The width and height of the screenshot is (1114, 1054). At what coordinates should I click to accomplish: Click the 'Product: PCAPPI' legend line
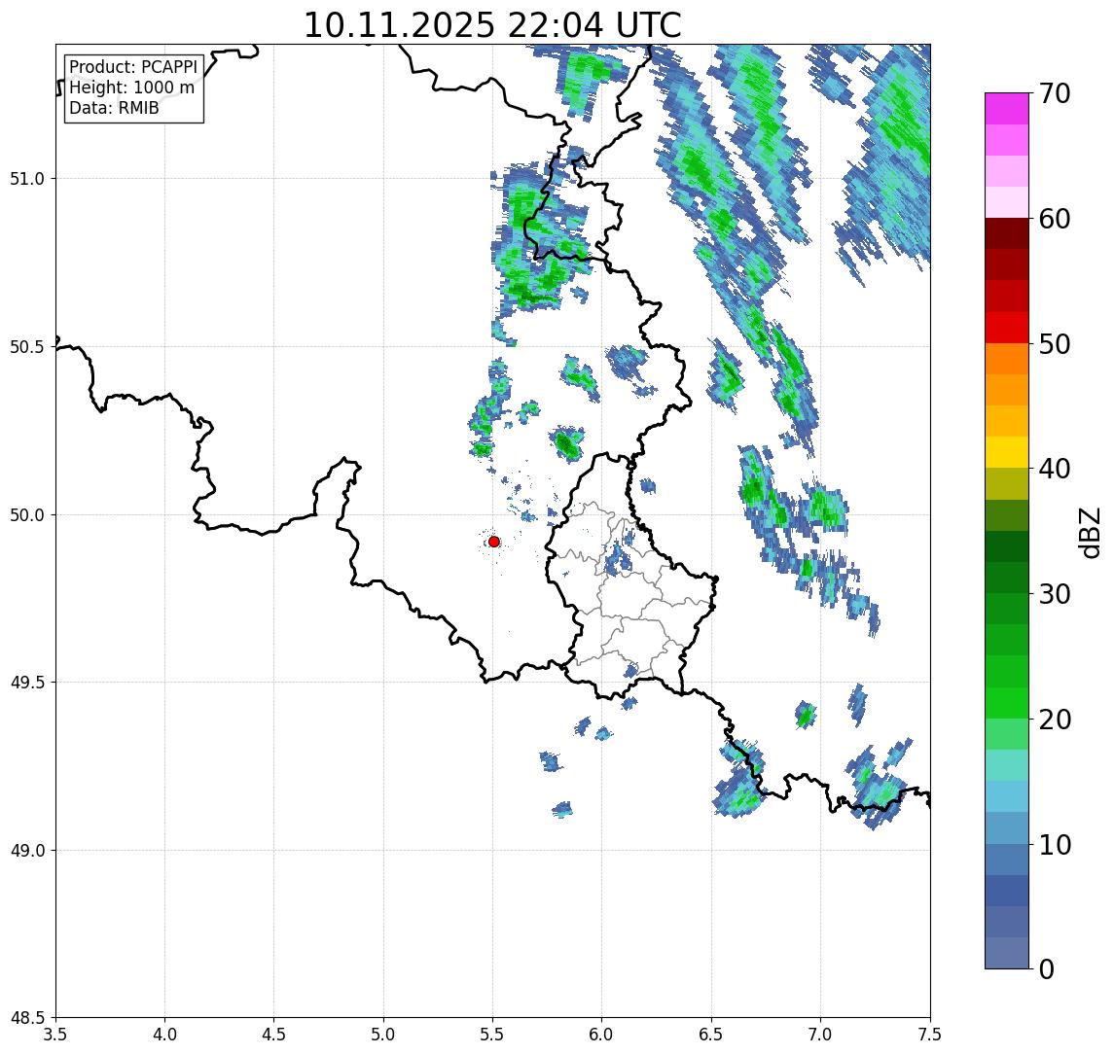pyautogui.click(x=133, y=67)
